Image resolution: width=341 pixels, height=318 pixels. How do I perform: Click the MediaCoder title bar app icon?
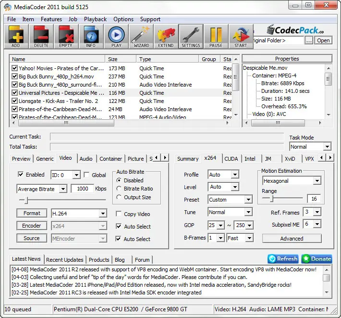(8, 7)
